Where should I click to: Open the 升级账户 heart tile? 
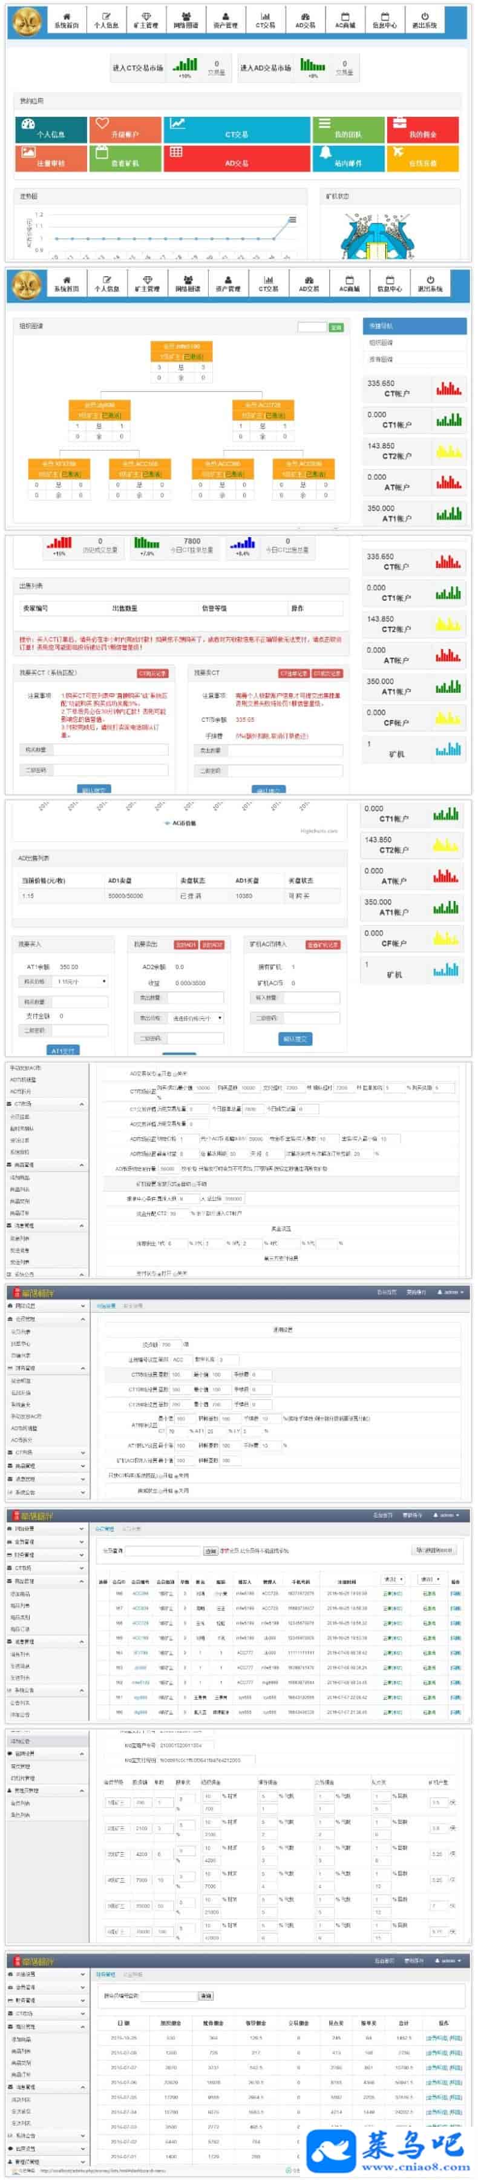pos(125,130)
